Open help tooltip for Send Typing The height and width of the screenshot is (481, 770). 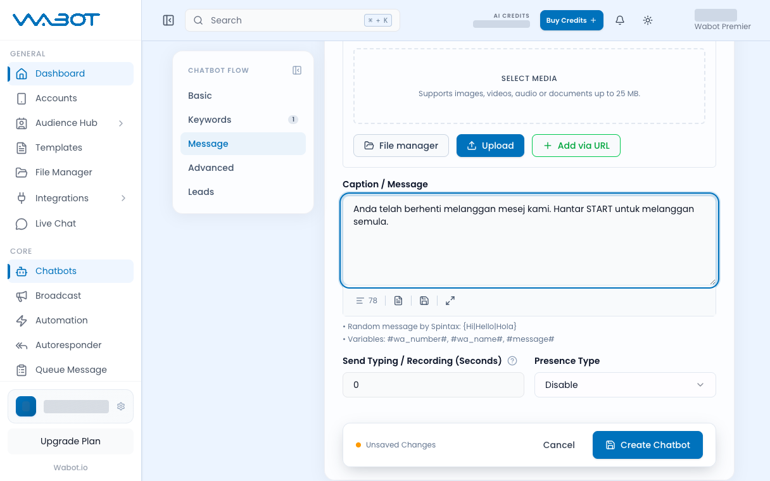(513, 361)
